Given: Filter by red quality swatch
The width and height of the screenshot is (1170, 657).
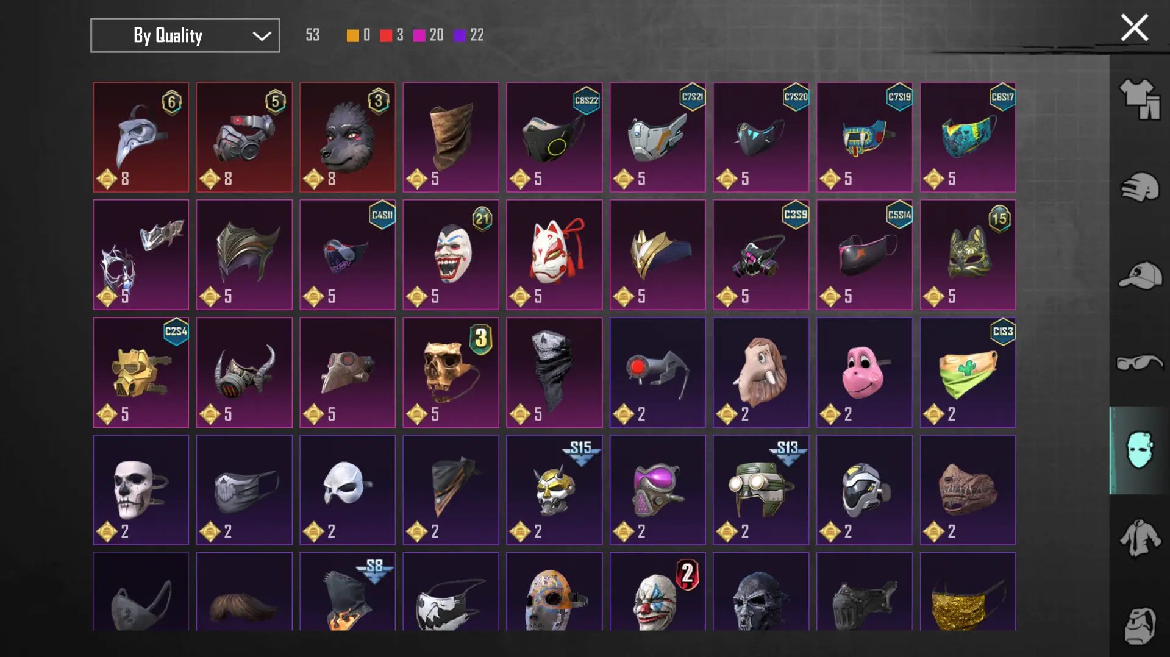Looking at the screenshot, I should (386, 35).
